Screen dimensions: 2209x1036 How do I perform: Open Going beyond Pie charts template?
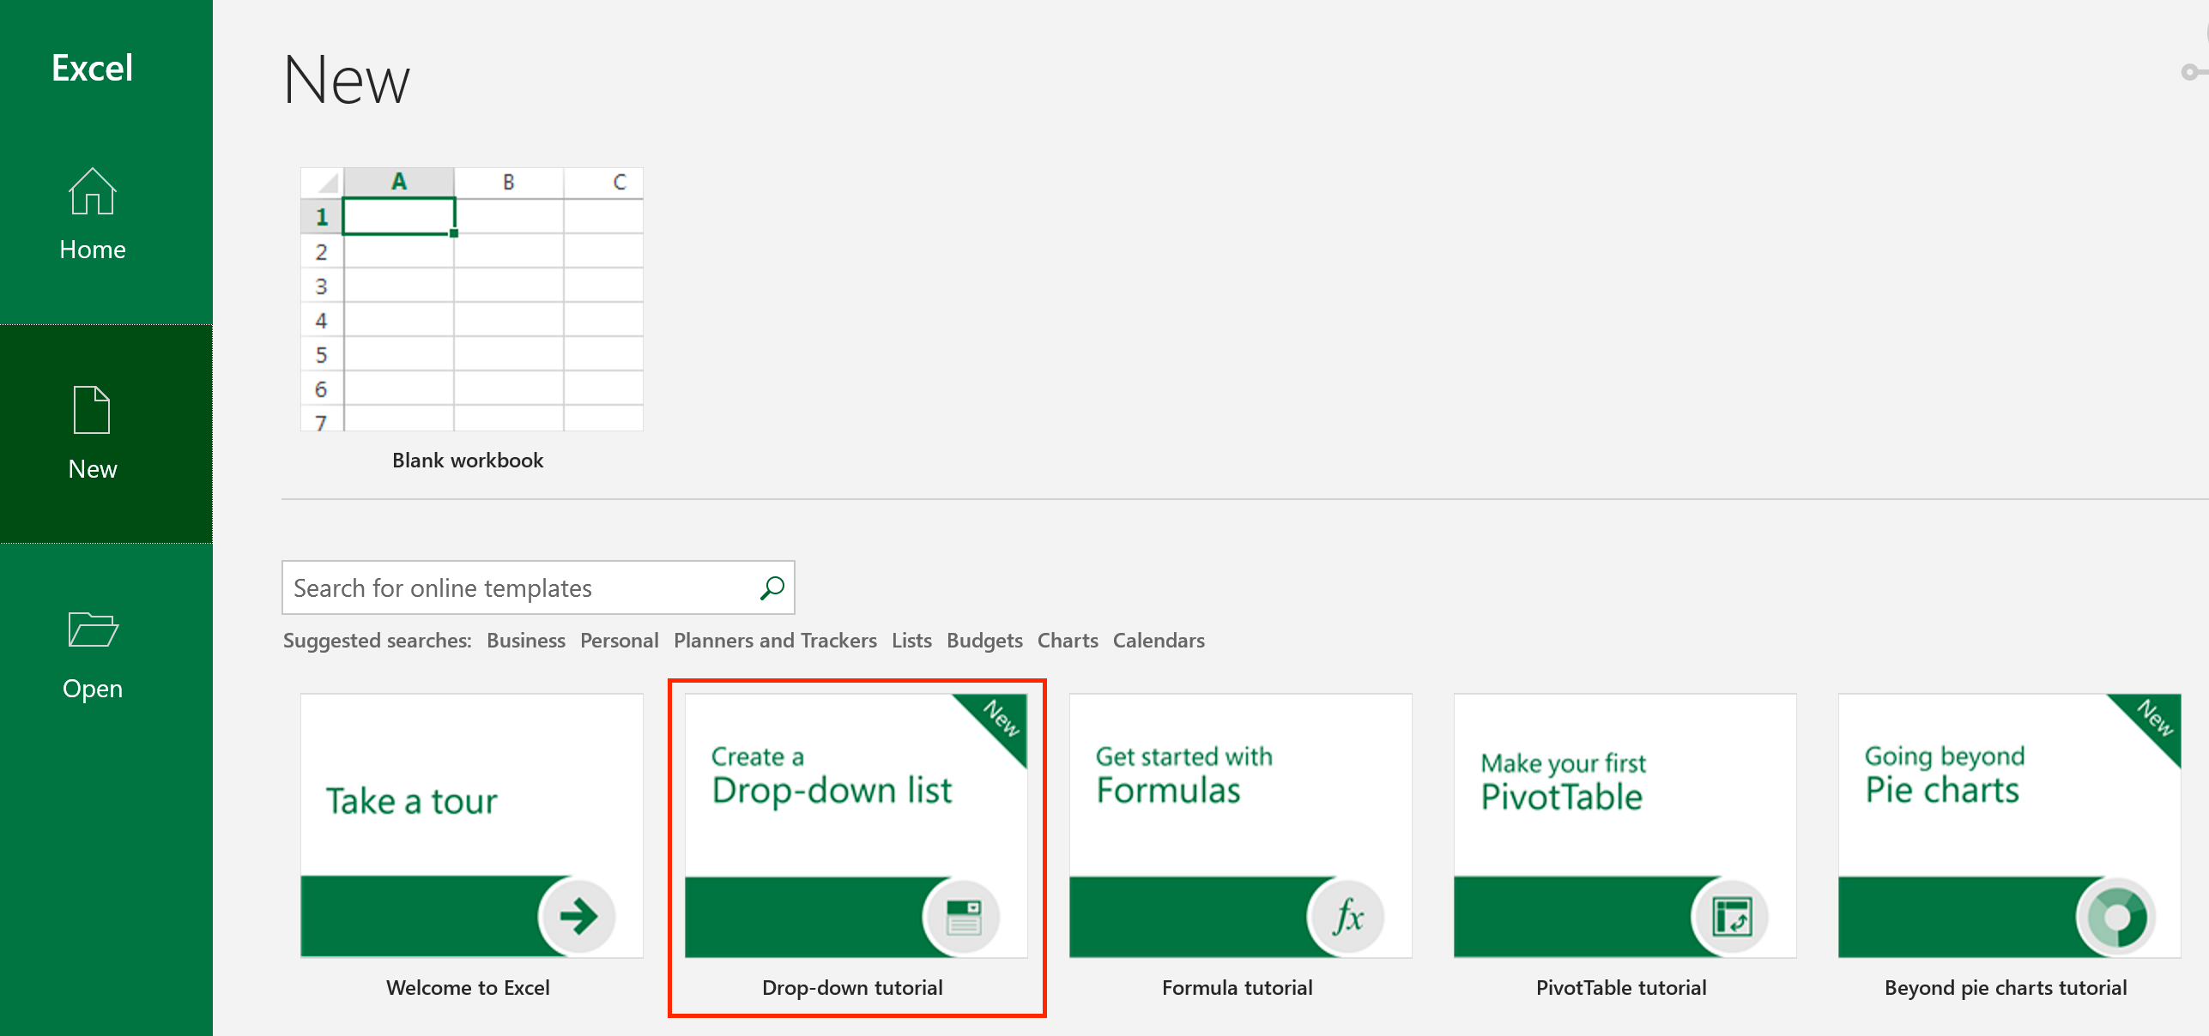point(2010,825)
